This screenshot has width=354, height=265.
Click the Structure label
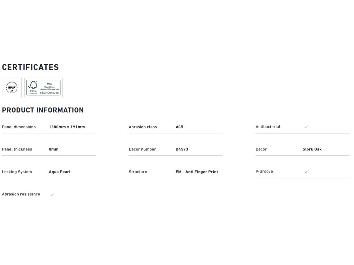pyautogui.click(x=138, y=172)
